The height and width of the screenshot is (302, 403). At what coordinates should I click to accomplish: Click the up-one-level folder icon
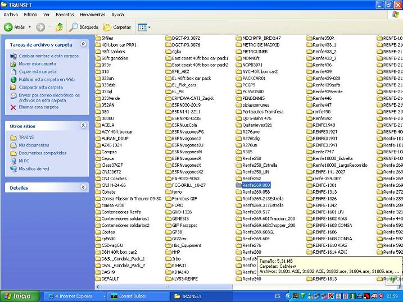59,27
